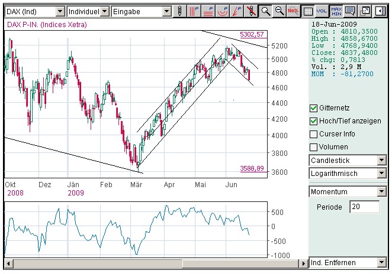The image size is (392, 274).
Task: Click the High : 4858,6700 value
Action: click(344, 38)
